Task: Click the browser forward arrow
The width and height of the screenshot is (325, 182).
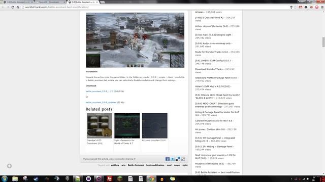Action: click(8, 7)
